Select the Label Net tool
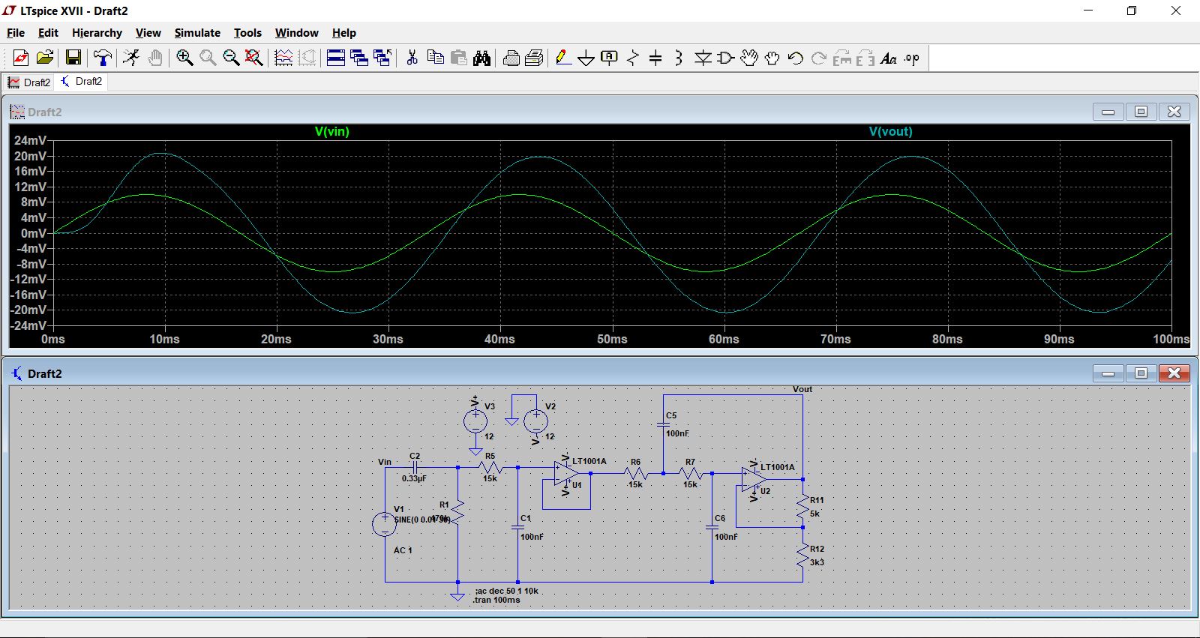Screen dimensions: 1200x638 pos(610,58)
